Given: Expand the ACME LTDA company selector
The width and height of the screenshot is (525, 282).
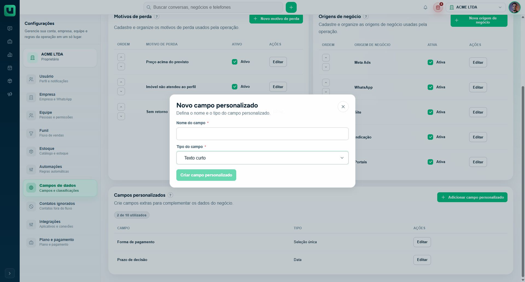Looking at the screenshot, I should tap(476, 7).
